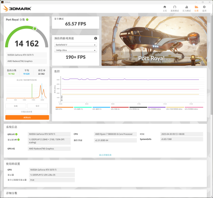Click the SystemInfo version v5.83.1368
Viewport: 213px width, 198px height.
click(x=182, y=139)
